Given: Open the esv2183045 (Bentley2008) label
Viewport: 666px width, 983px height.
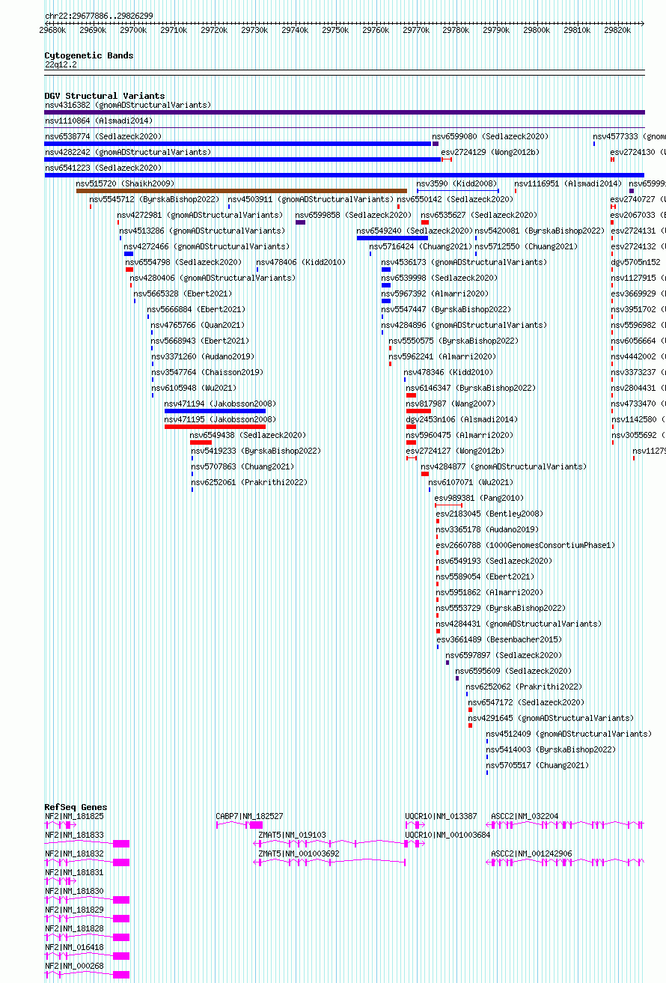Looking at the screenshot, I should pyautogui.click(x=489, y=514).
